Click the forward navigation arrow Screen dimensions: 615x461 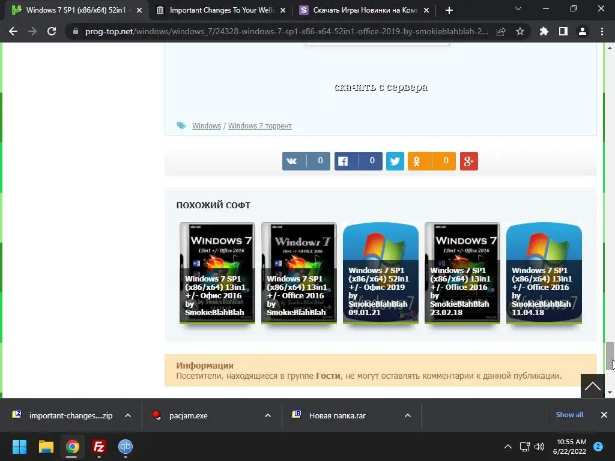32,31
